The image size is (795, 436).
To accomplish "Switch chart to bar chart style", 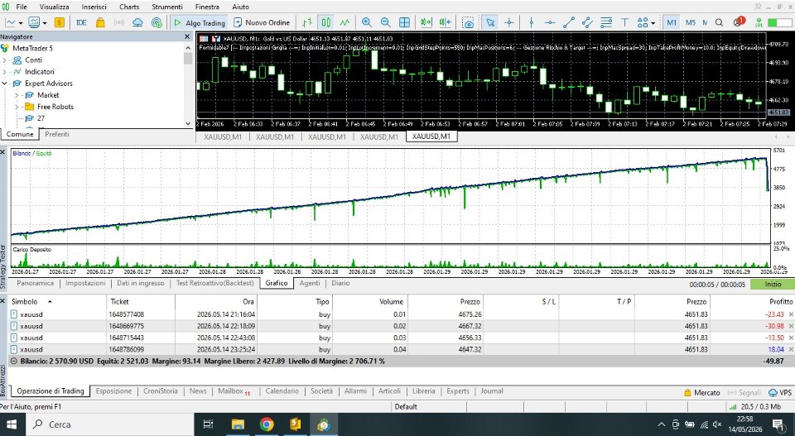I will coord(307,22).
